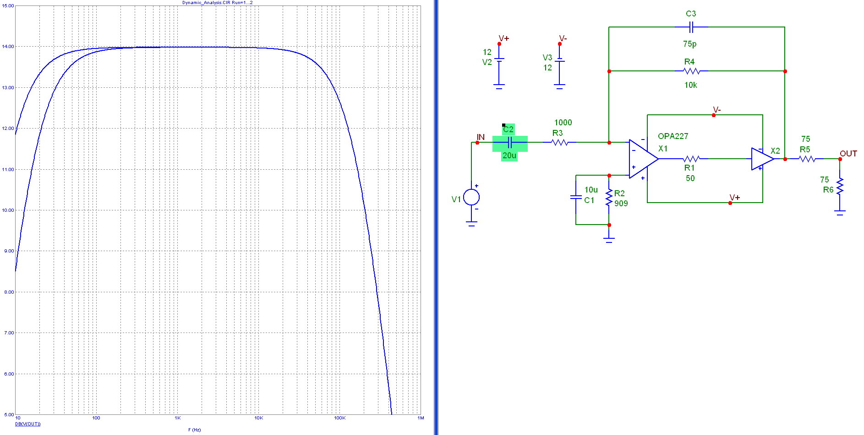Click the 'OUT' node label

[848, 154]
